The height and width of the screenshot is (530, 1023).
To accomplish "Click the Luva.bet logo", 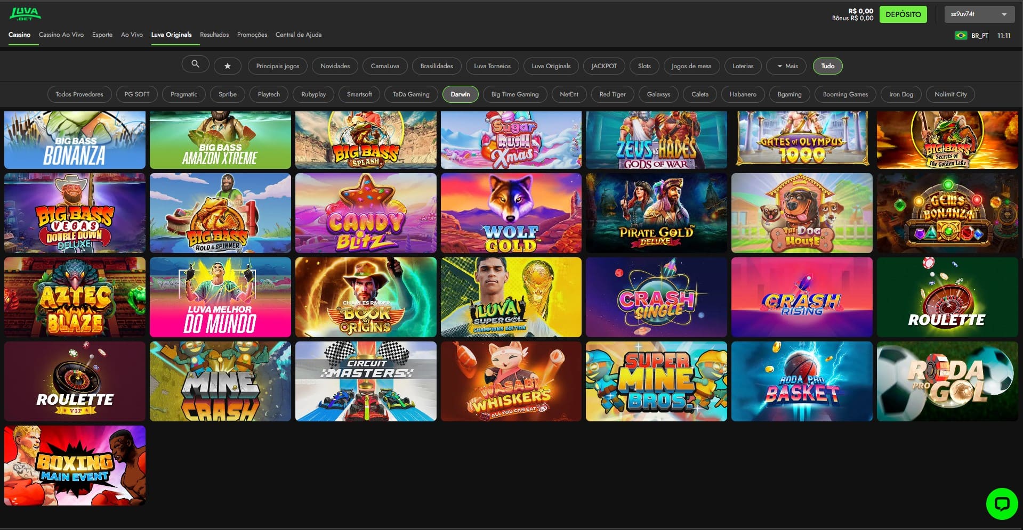I will (25, 14).
